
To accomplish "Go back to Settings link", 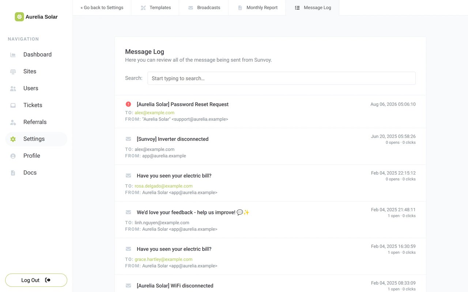I will click(102, 8).
